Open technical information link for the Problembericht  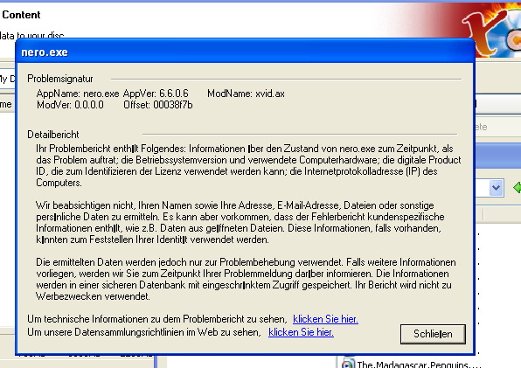[325, 319]
